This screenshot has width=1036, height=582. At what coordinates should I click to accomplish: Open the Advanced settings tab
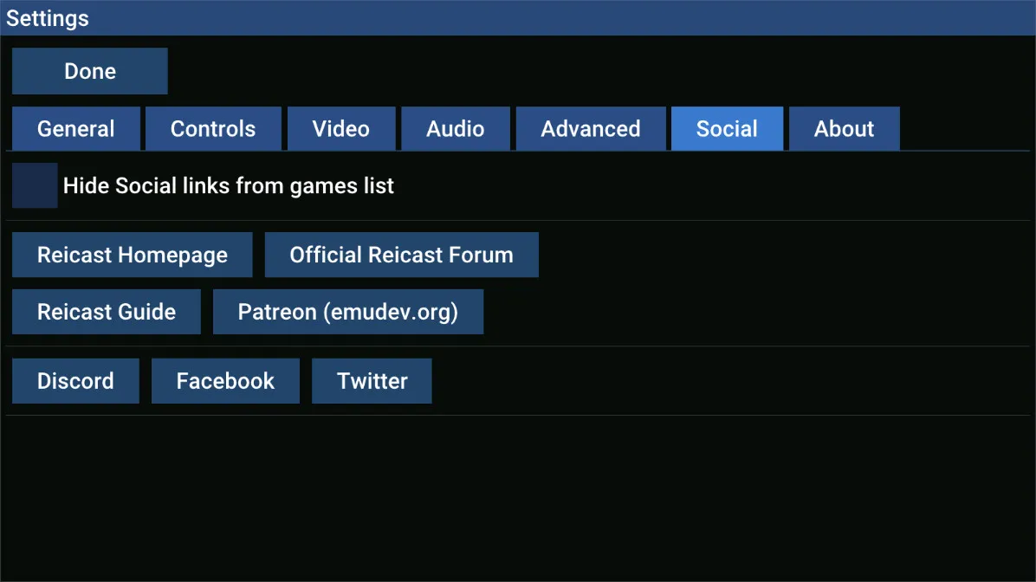tap(591, 128)
